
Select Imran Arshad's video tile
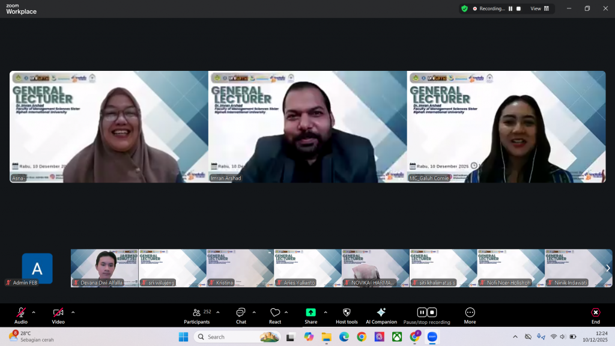click(307, 127)
